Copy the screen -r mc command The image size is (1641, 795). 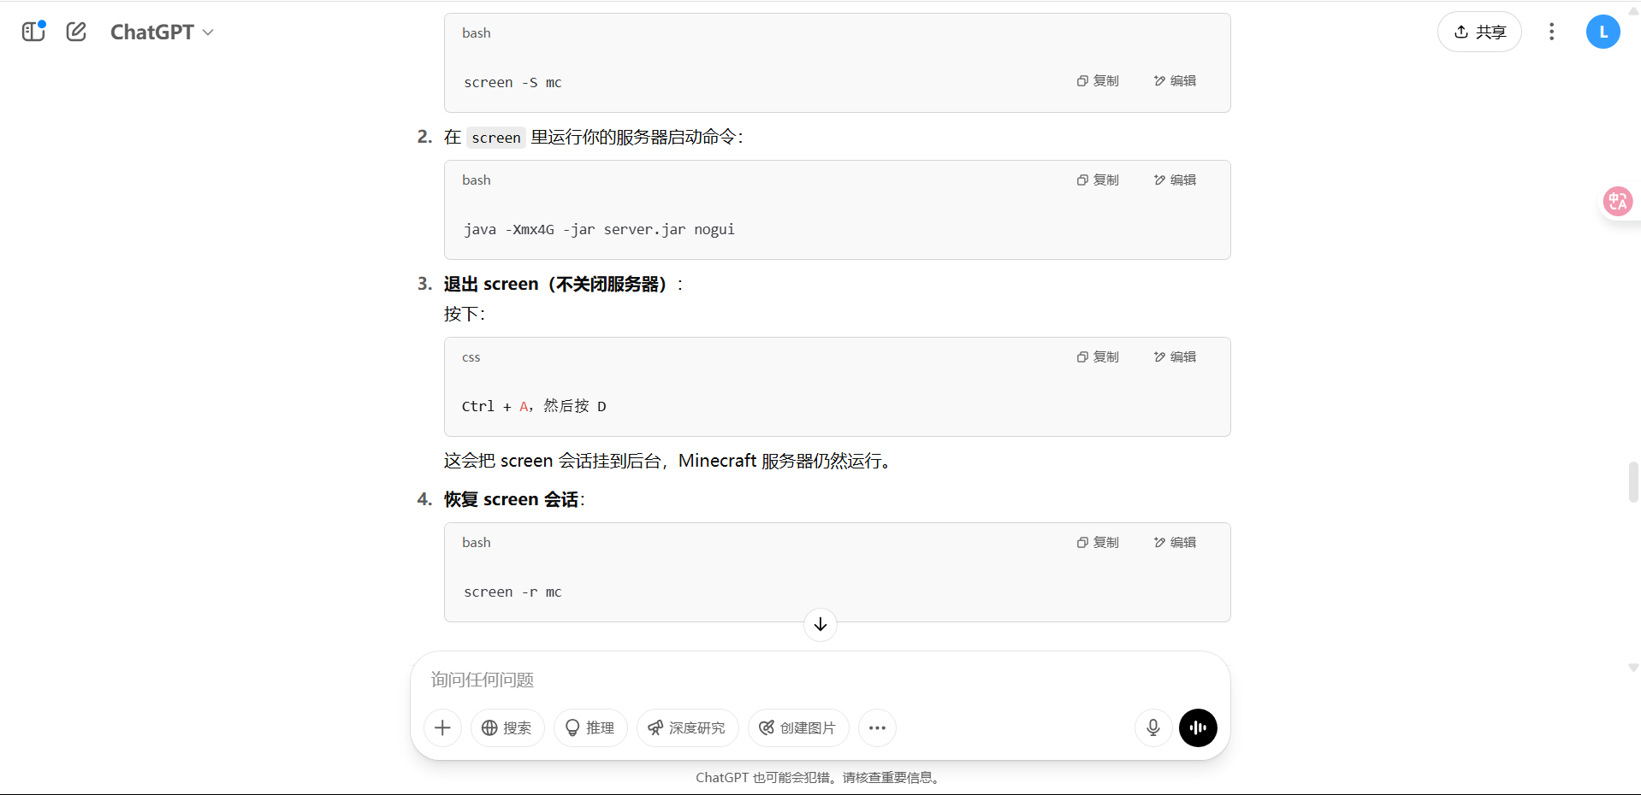[x=1098, y=542]
